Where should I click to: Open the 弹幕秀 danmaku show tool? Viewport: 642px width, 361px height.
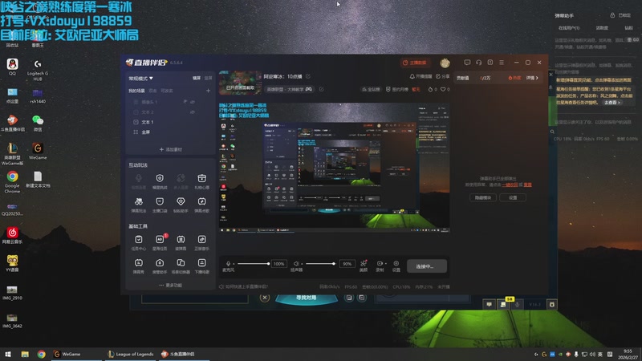pos(139,266)
